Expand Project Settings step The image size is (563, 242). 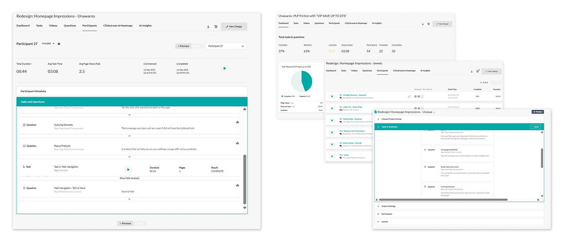(459, 207)
